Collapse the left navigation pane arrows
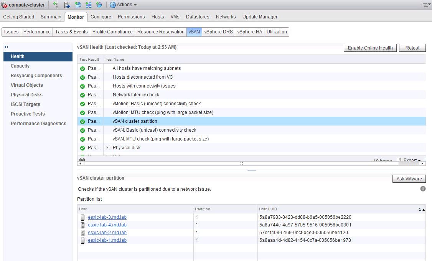432x261 pixels. click(7, 47)
